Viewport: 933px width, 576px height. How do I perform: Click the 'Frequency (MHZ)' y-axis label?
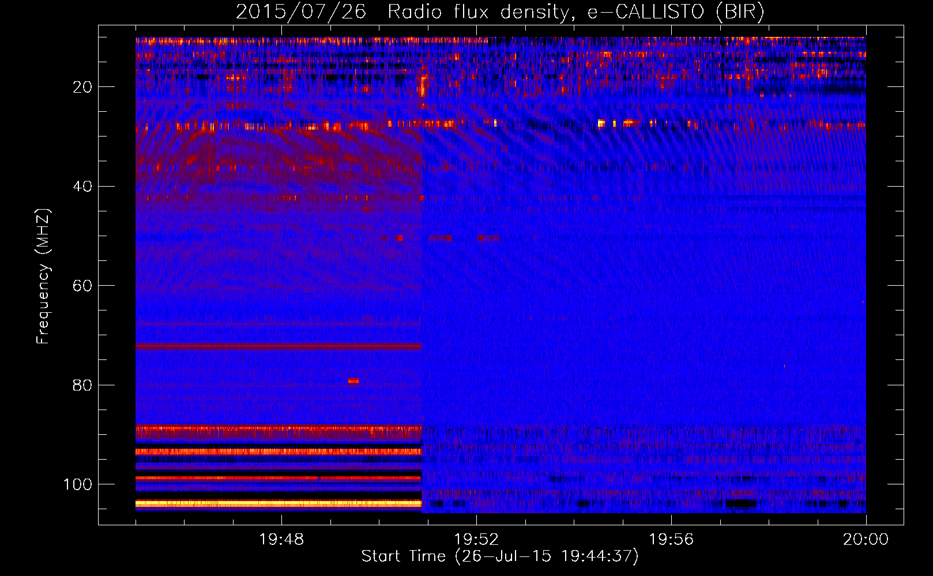coord(43,276)
